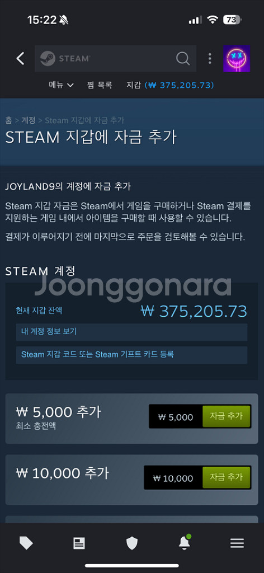Open the Steam Guard shield tab
264x573 pixels.
click(132, 543)
